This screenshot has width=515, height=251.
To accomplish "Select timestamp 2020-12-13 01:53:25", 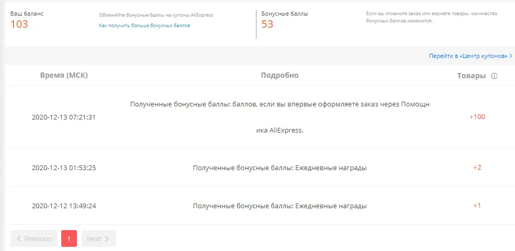I will pos(64,168).
